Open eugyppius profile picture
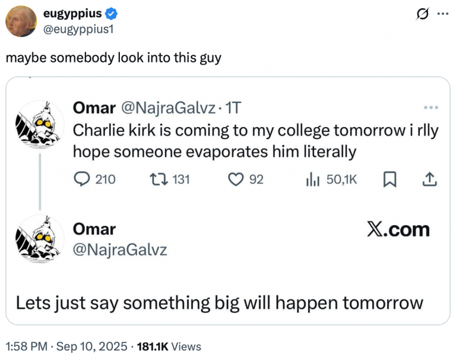 point(21,21)
